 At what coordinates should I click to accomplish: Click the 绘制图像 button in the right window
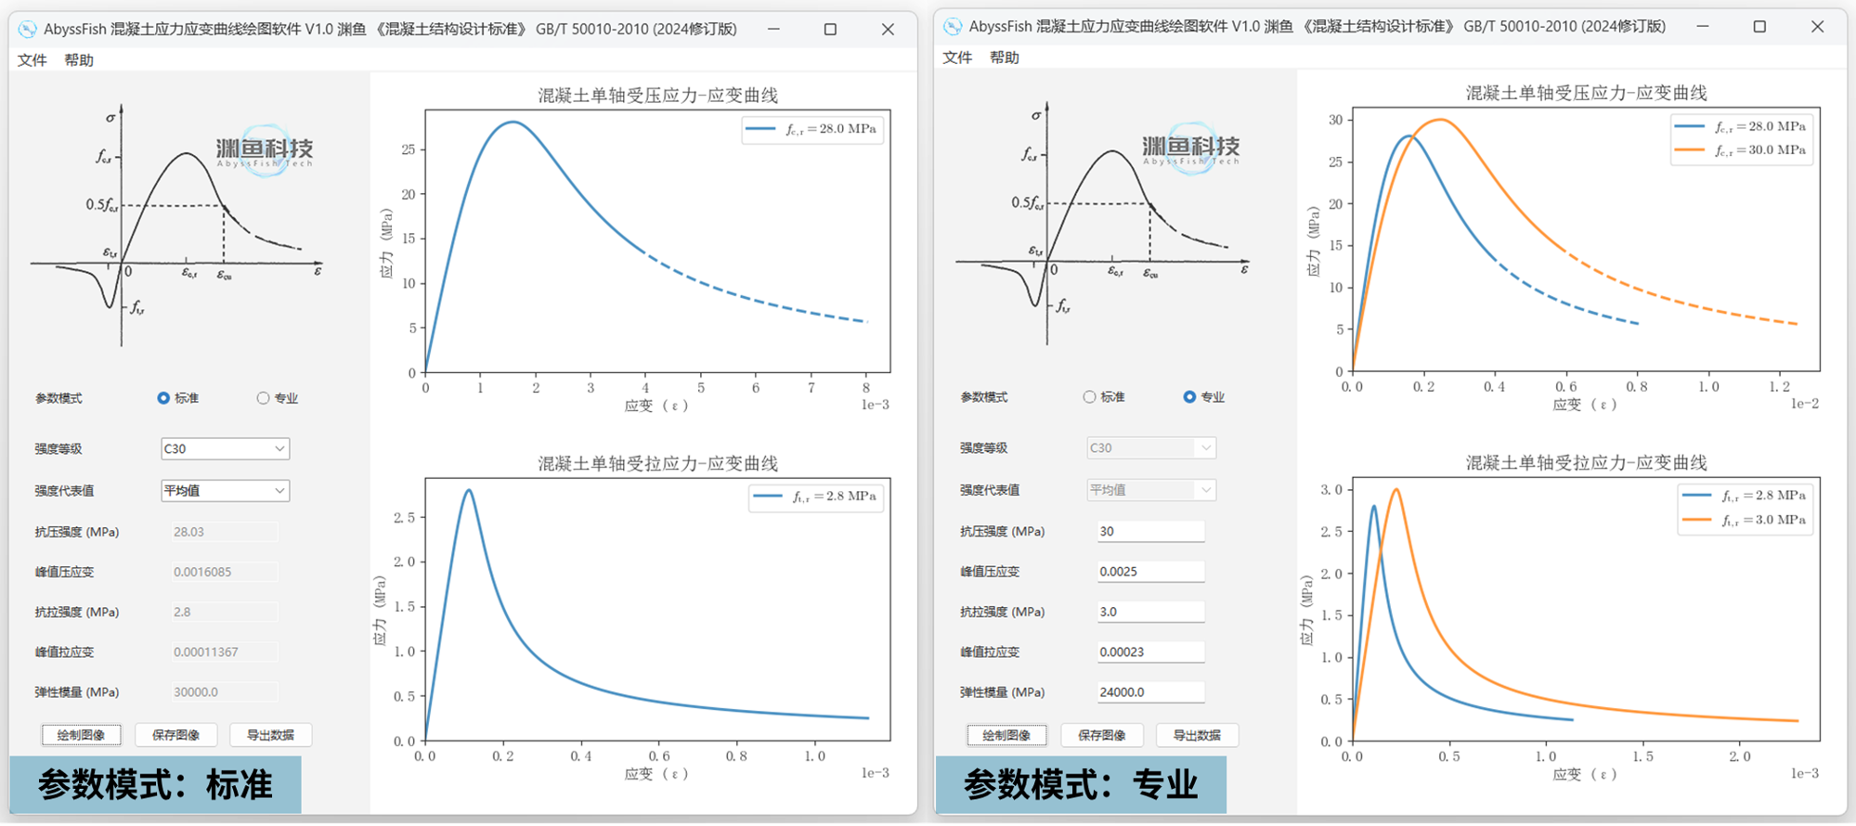tap(1006, 735)
